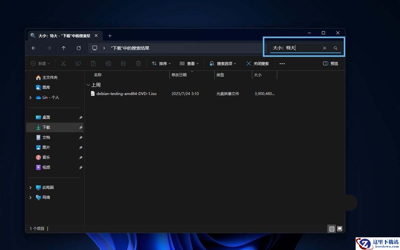Screen dimensions: 400x250
Task: Unpin 音乐 with its pin icon
Action: tap(81, 158)
